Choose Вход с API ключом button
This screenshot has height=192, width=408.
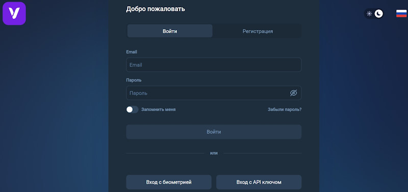click(x=259, y=182)
